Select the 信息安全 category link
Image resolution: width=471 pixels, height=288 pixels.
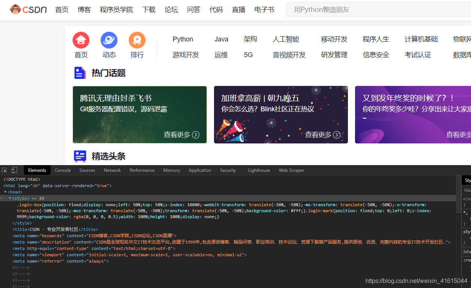[x=376, y=55]
